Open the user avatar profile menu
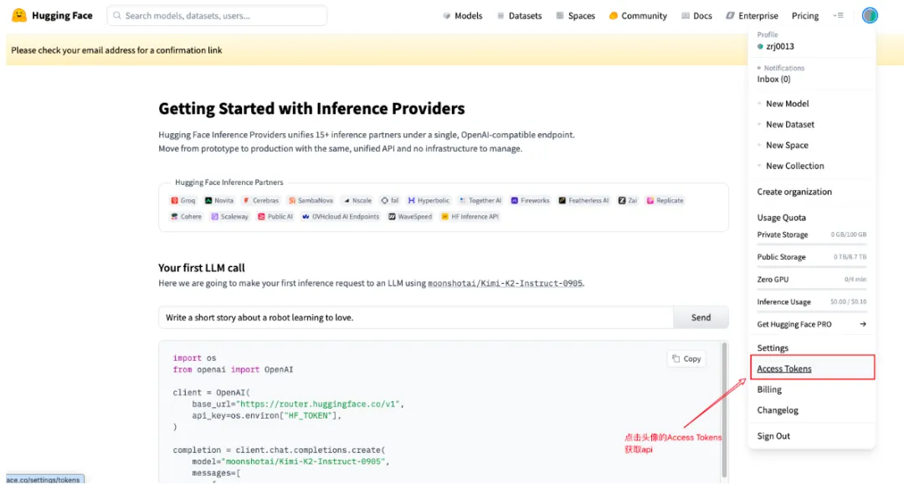This screenshot has height=484, width=904. [870, 15]
